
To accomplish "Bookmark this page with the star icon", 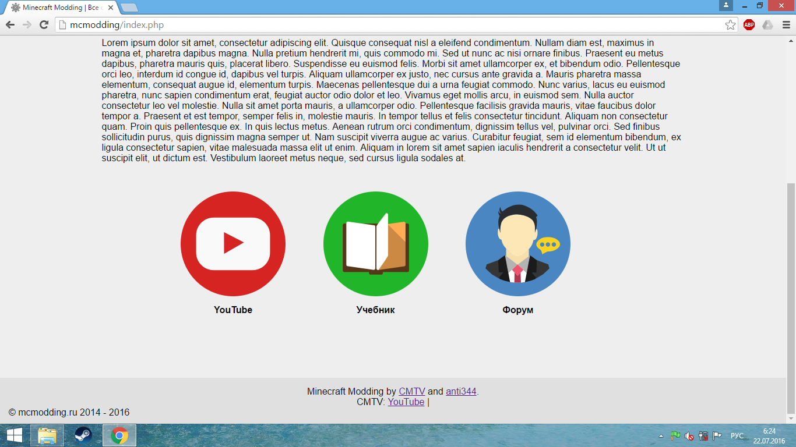I will (x=730, y=25).
